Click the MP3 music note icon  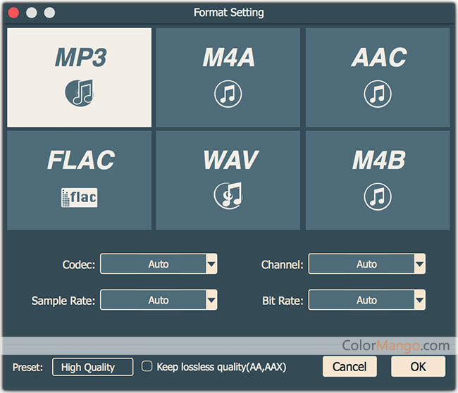pyautogui.click(x=79, y=92)
